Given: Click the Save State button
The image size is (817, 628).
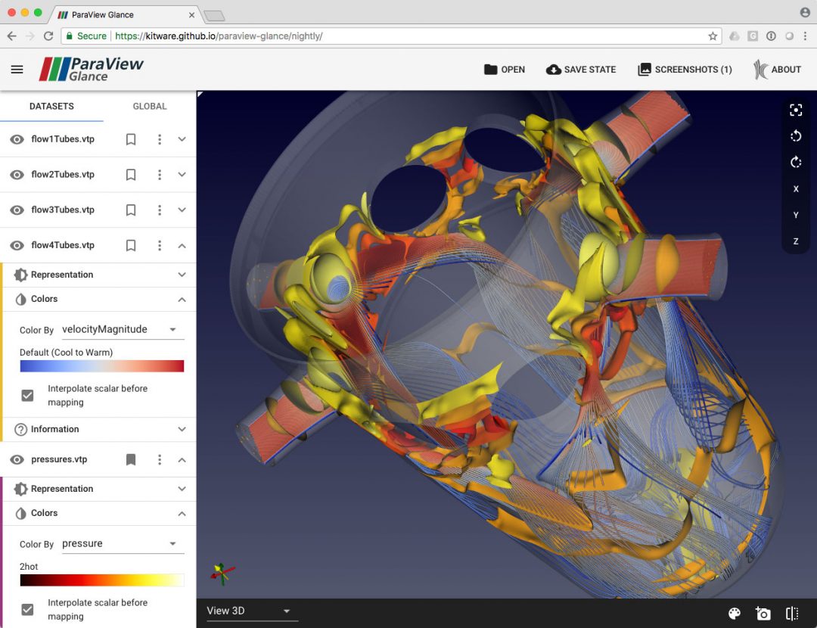Looking at the screenshot, I should [581, 70].
